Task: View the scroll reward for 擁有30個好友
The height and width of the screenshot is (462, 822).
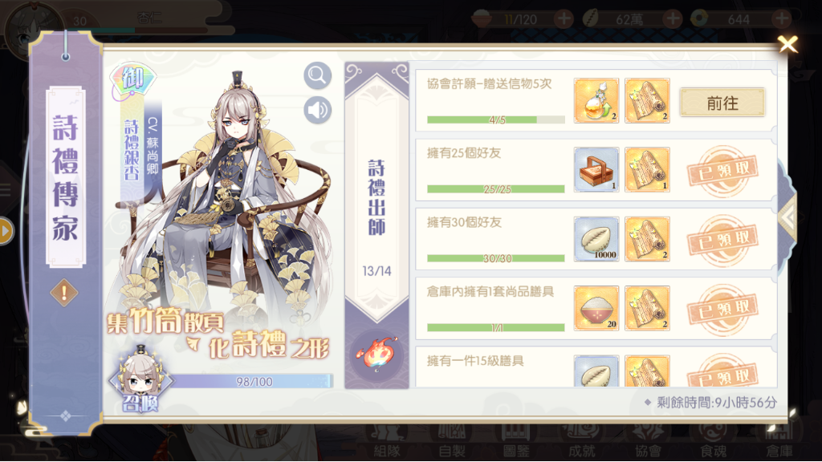Action: 647,239
